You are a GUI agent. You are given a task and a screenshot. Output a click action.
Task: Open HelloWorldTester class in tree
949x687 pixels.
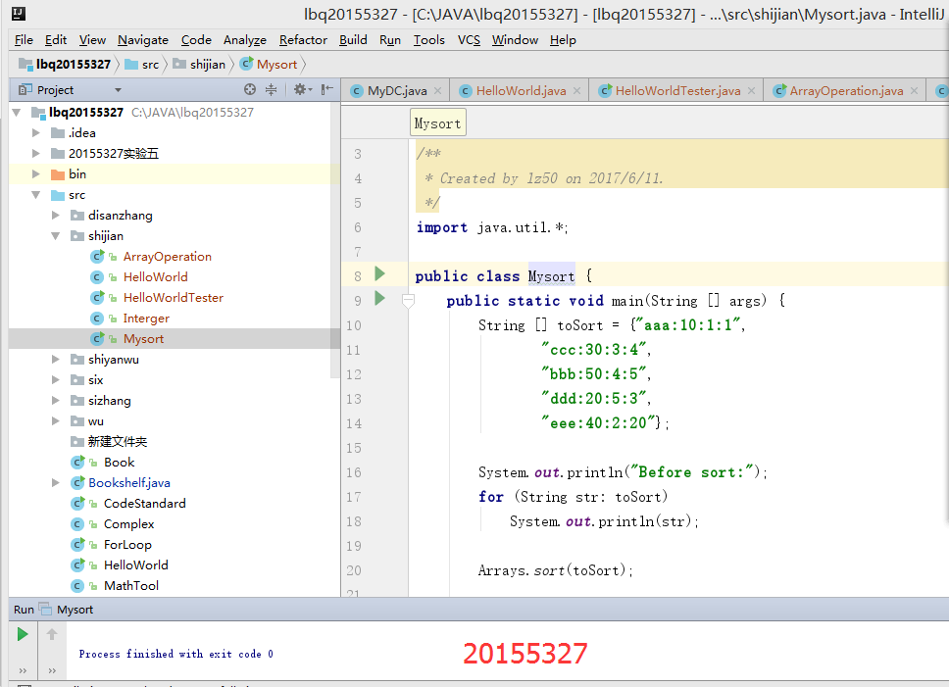click(174, 298)
